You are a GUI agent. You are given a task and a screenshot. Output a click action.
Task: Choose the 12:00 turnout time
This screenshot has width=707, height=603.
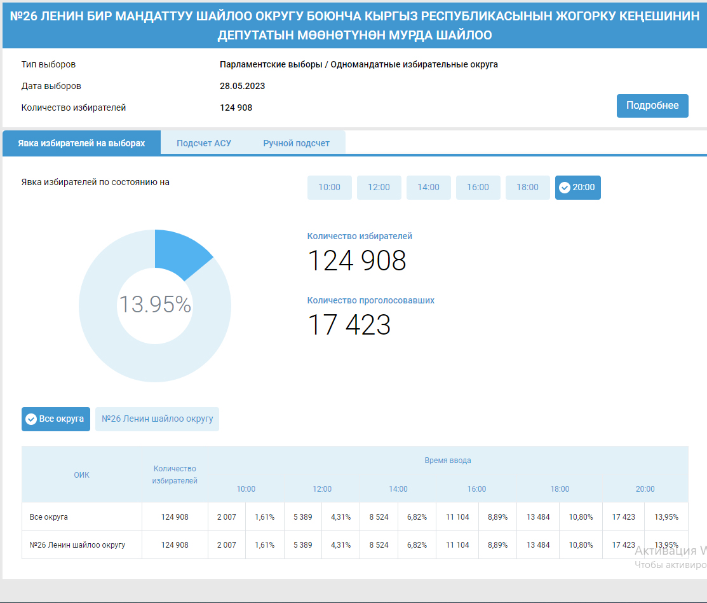[x=379, y=187]
